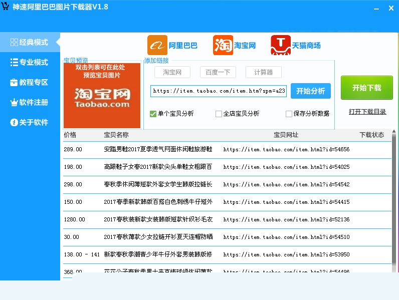Switch to 经典模式 classic mode

point(30,42)
